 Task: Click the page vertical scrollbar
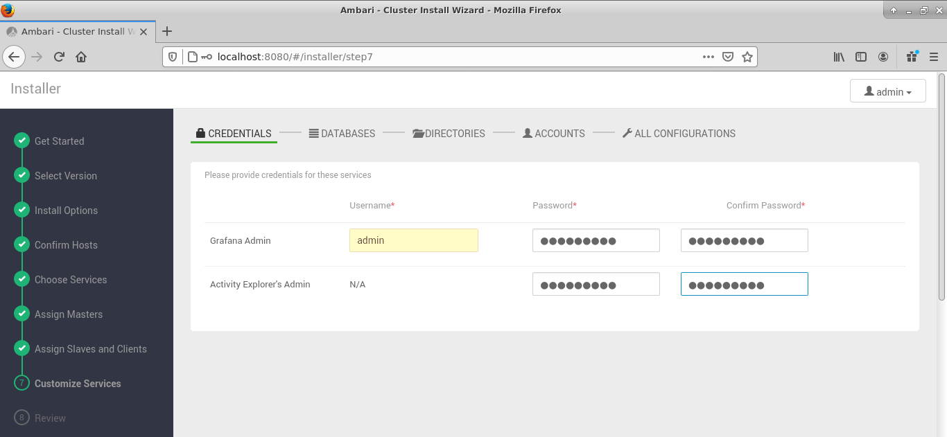point(941,187)
